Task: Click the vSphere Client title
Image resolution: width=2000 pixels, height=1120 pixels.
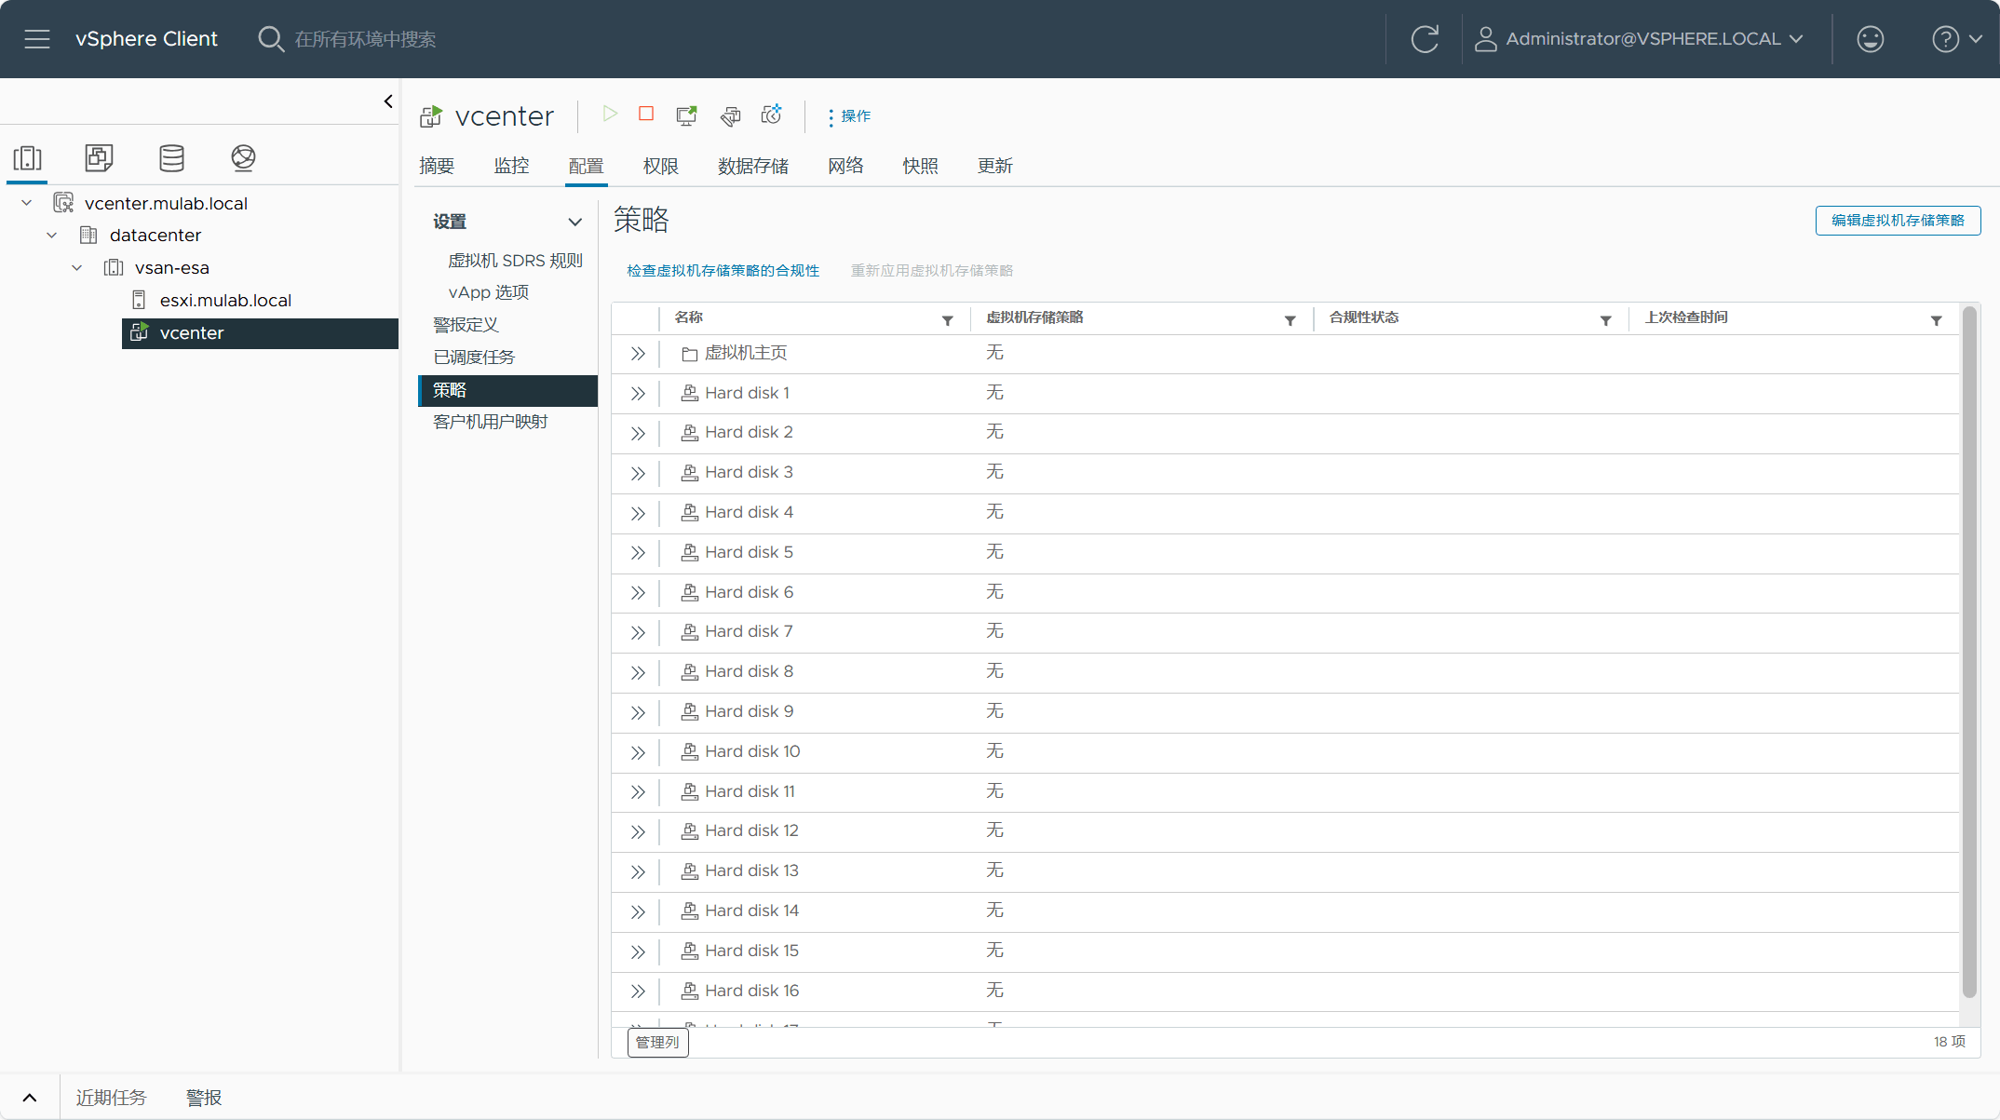Action: 146,39
